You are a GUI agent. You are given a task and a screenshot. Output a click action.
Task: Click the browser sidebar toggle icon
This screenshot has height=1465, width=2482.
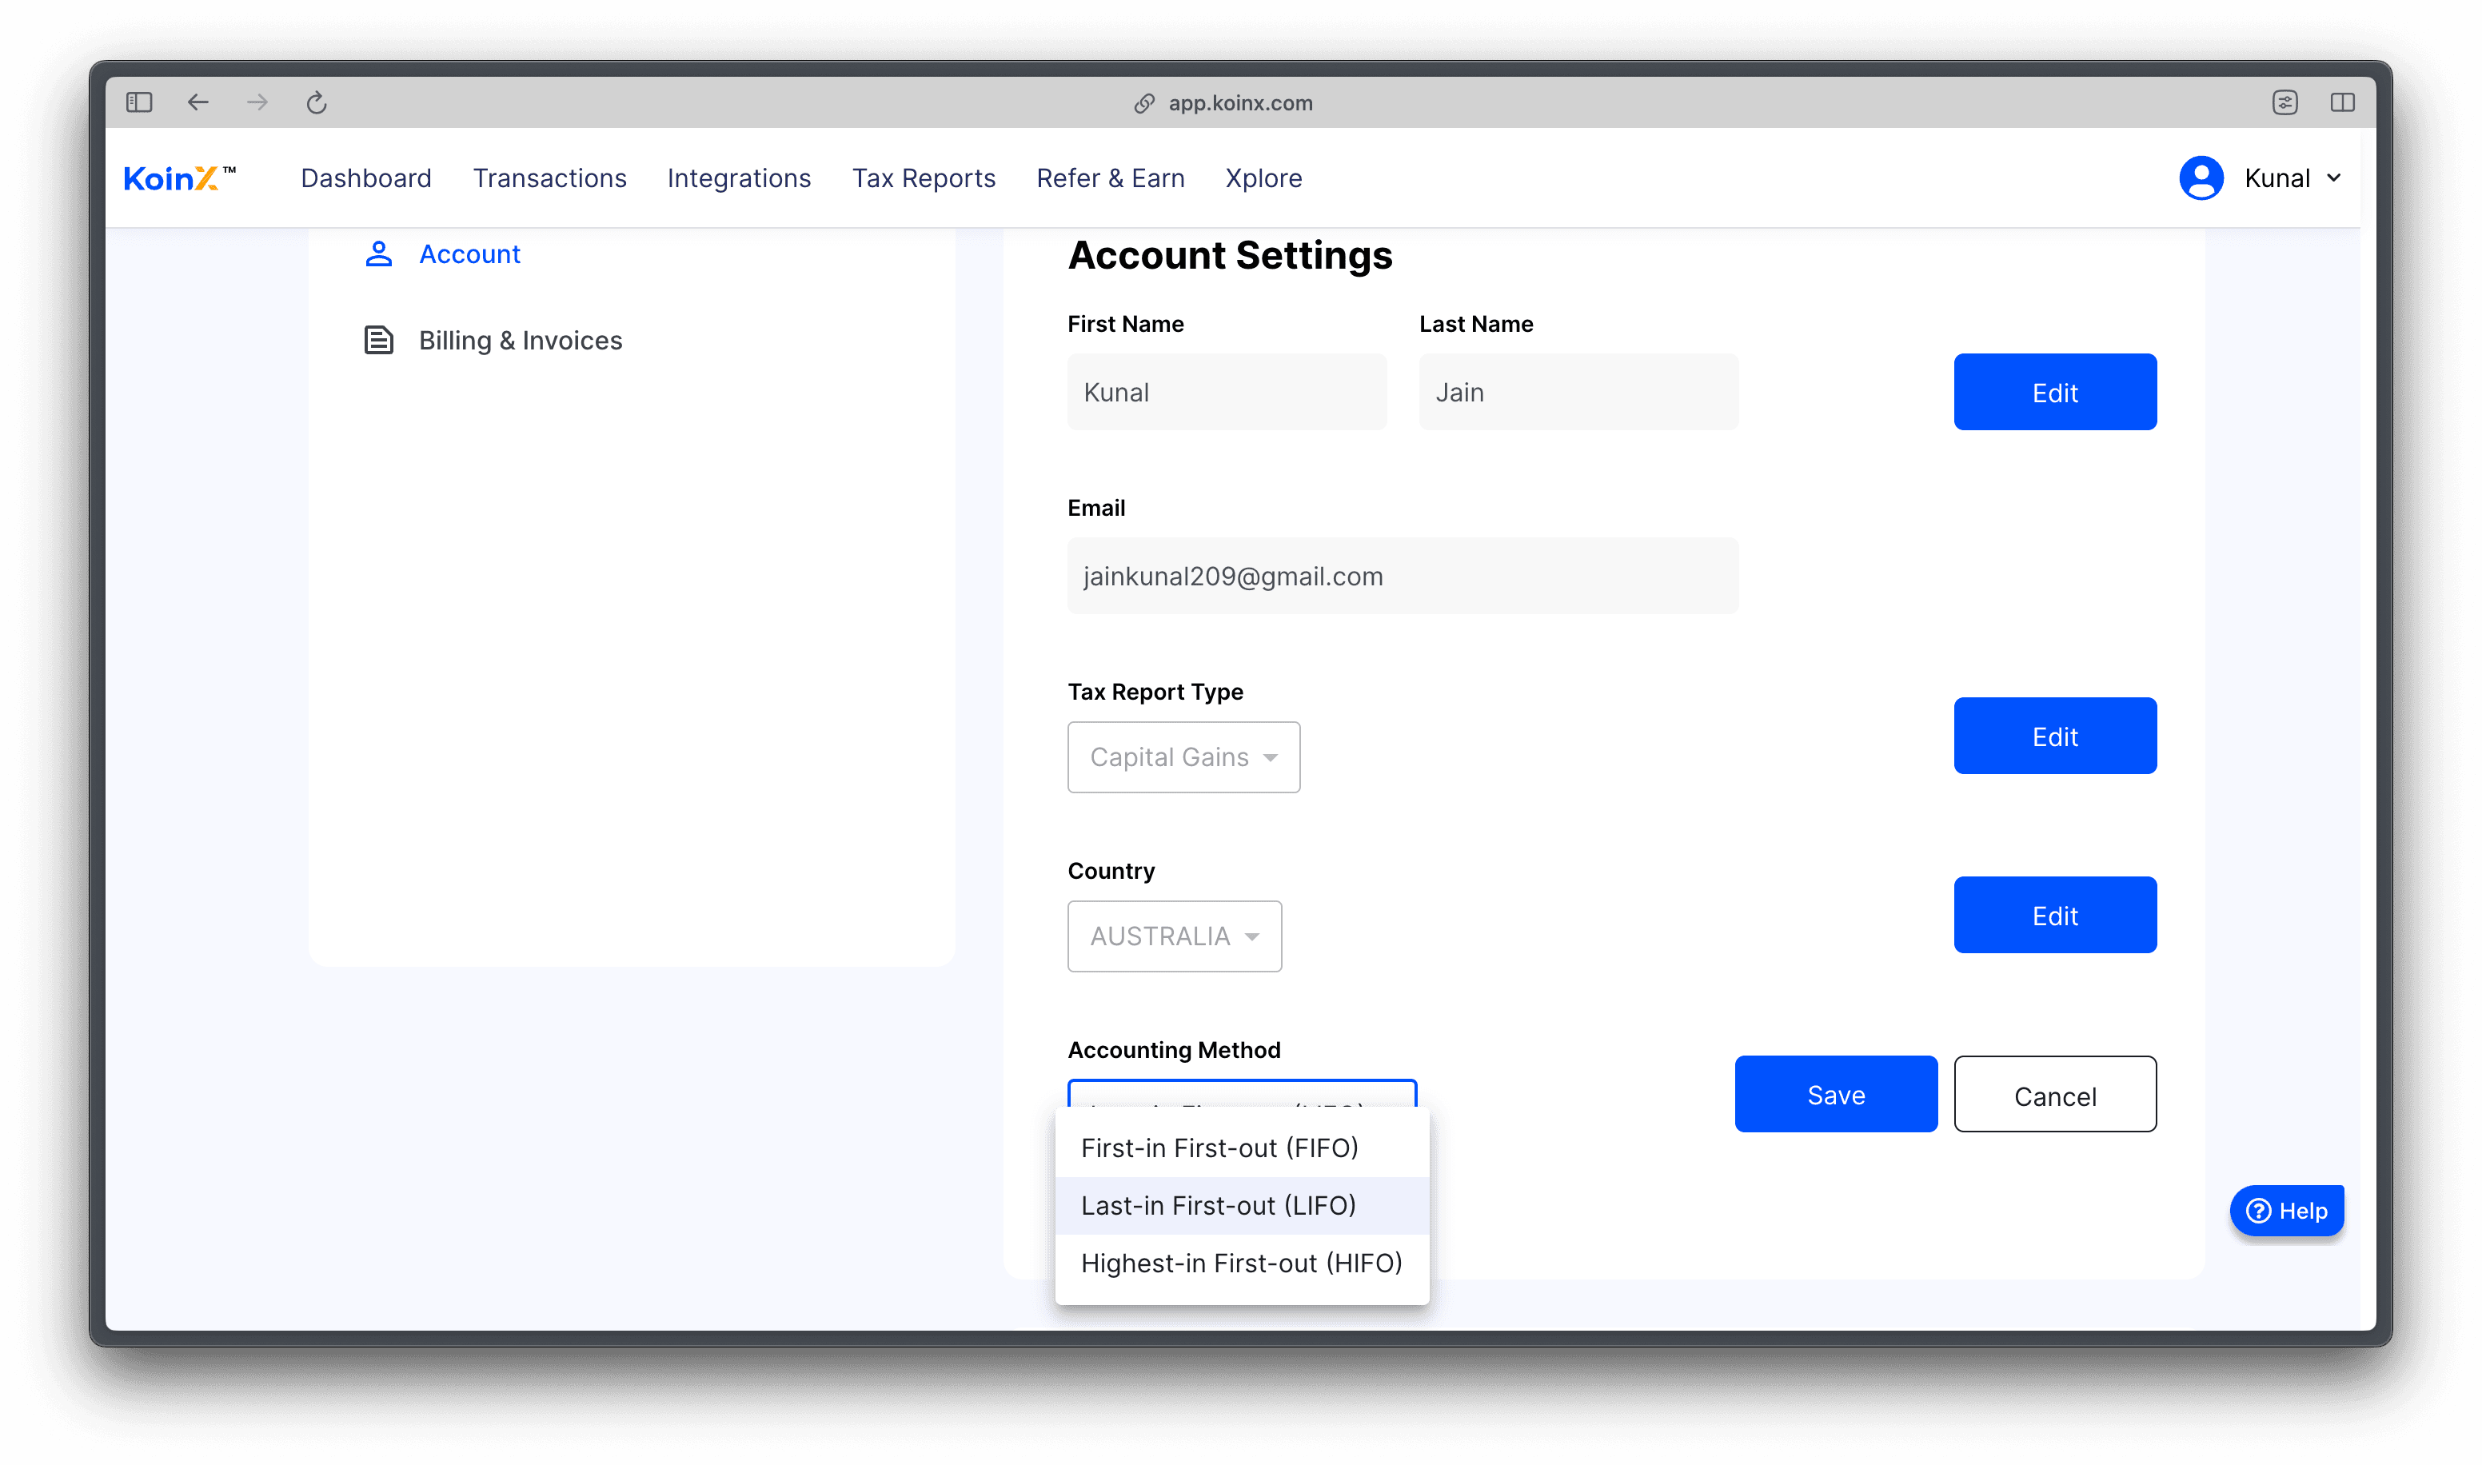[139, 102]
